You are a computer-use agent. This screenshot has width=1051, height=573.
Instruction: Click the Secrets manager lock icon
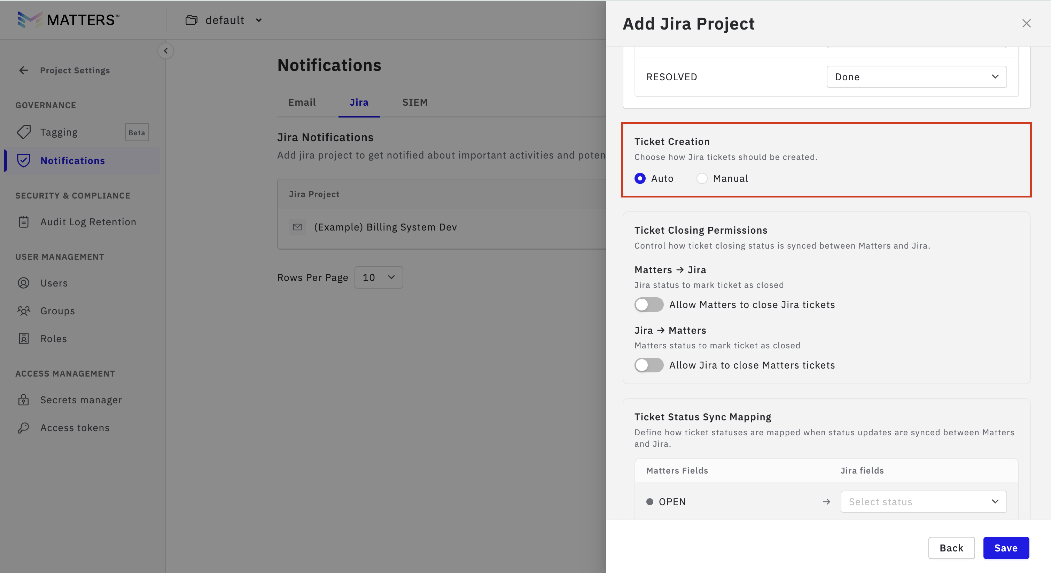pyautogui.click(x=24, y=400)
